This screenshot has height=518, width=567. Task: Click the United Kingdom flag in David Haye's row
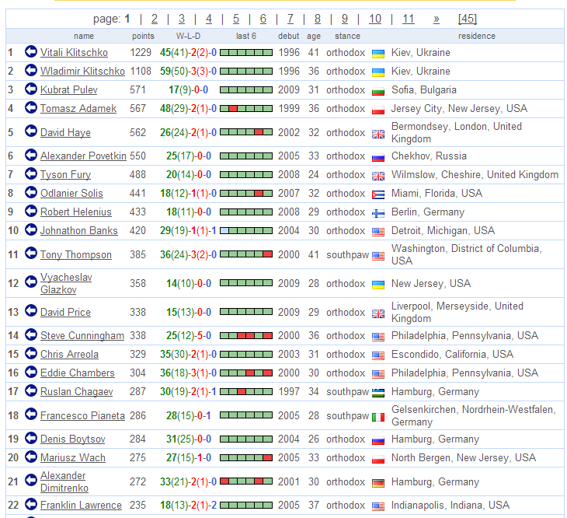378,133
